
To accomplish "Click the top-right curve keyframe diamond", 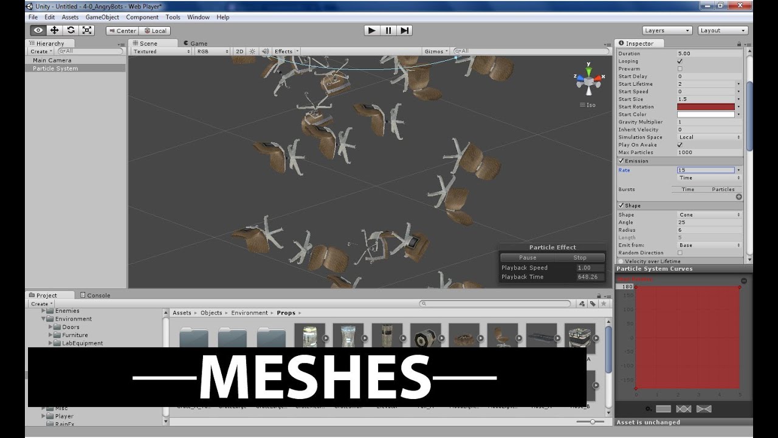I will pos(740,287).
